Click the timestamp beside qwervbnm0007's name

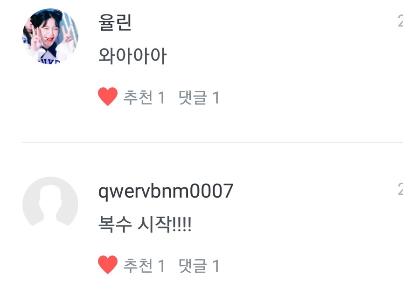click(400, 190)
